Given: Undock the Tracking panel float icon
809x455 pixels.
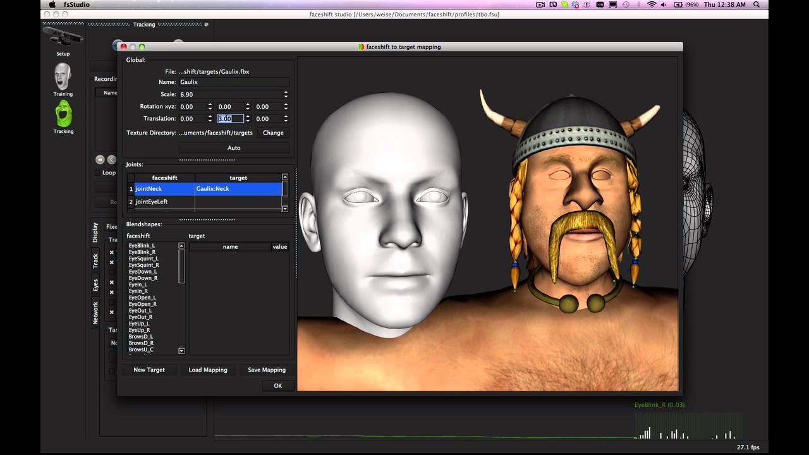Looking at the screenshot, I should coord(206,25).
